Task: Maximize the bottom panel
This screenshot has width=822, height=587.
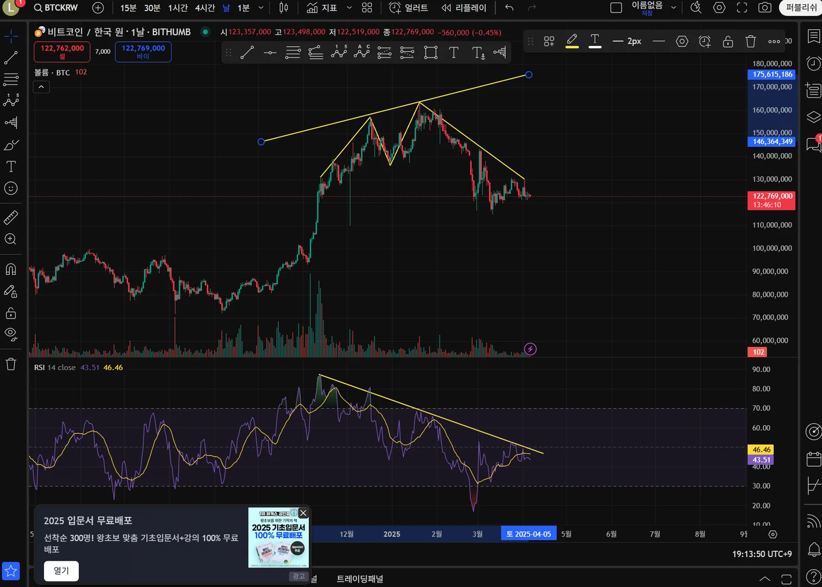Action: click(x=786, y=579)
